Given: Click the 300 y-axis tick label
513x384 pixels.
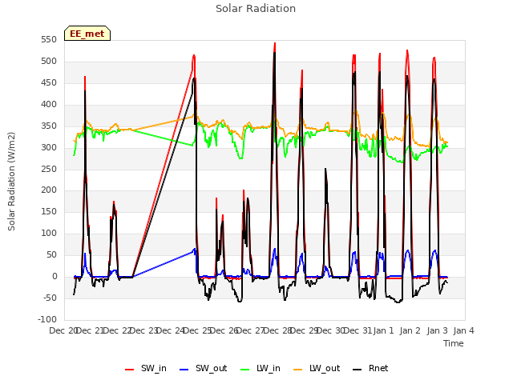Looking at the screenshot, I should 49,147.
